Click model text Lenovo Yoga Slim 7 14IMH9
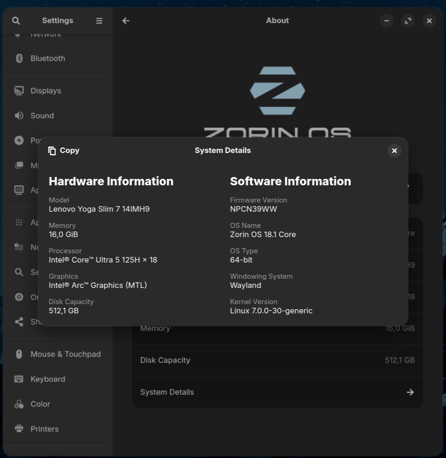Viewport: 446px width, 458px height. [99, 209]
